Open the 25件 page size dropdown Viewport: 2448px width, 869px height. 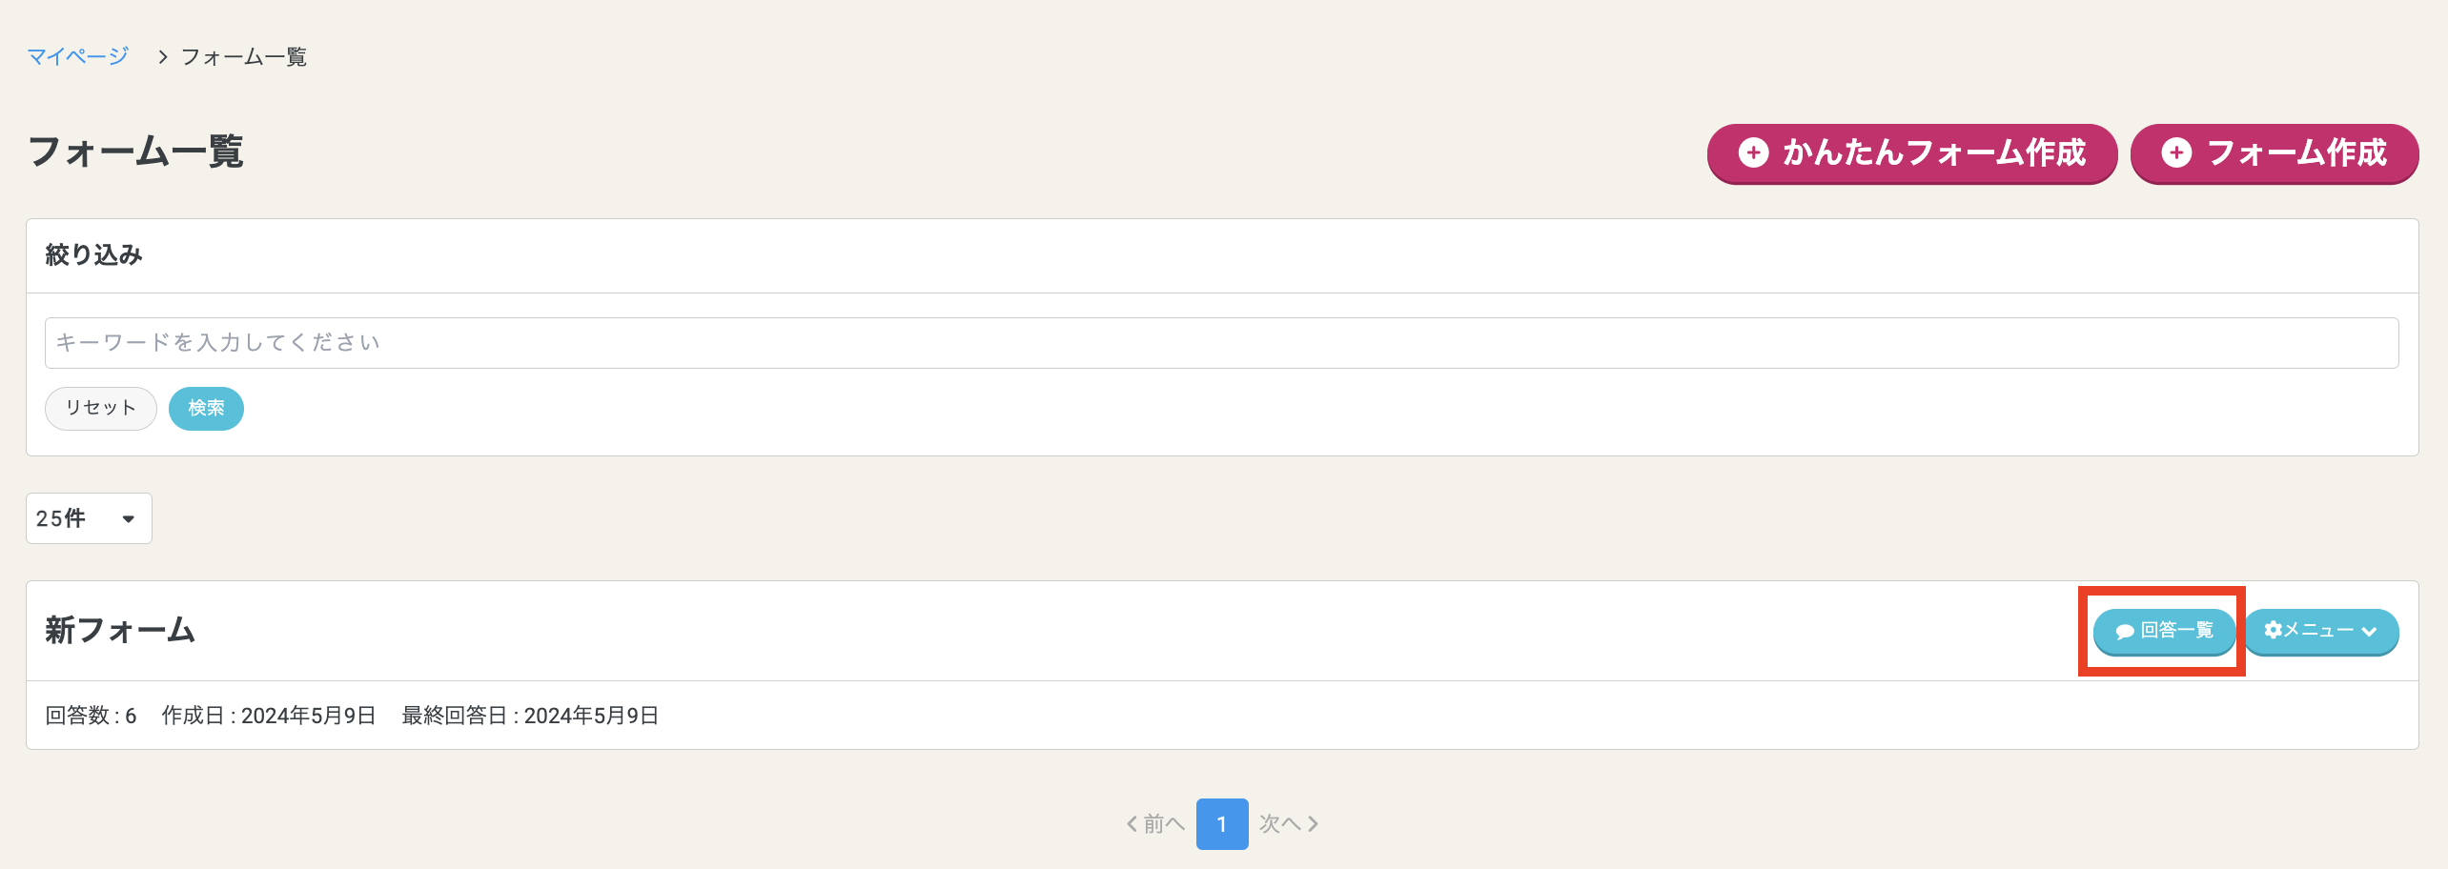89,518
